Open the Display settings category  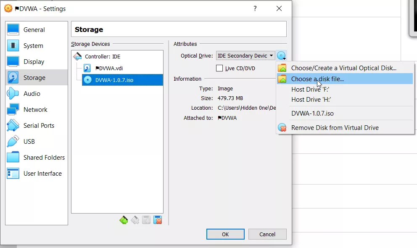(x=37, y=61)
